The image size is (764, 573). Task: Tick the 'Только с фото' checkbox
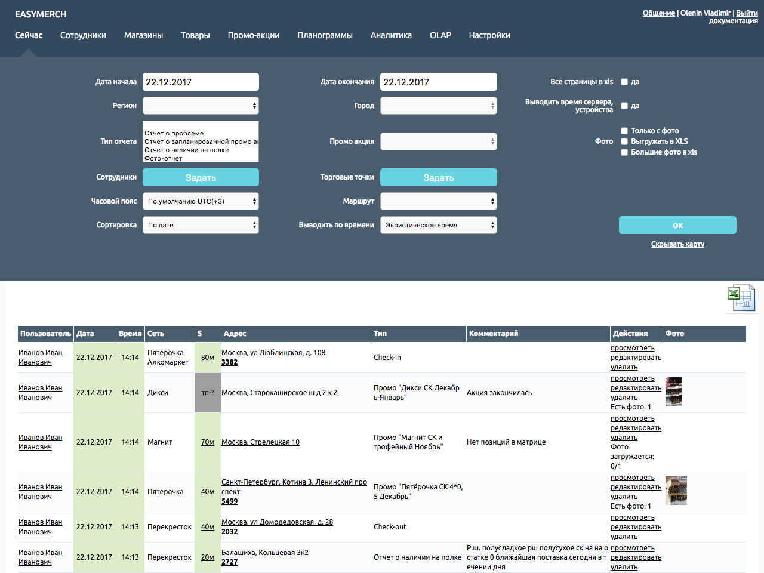click(x=624, y=131)
